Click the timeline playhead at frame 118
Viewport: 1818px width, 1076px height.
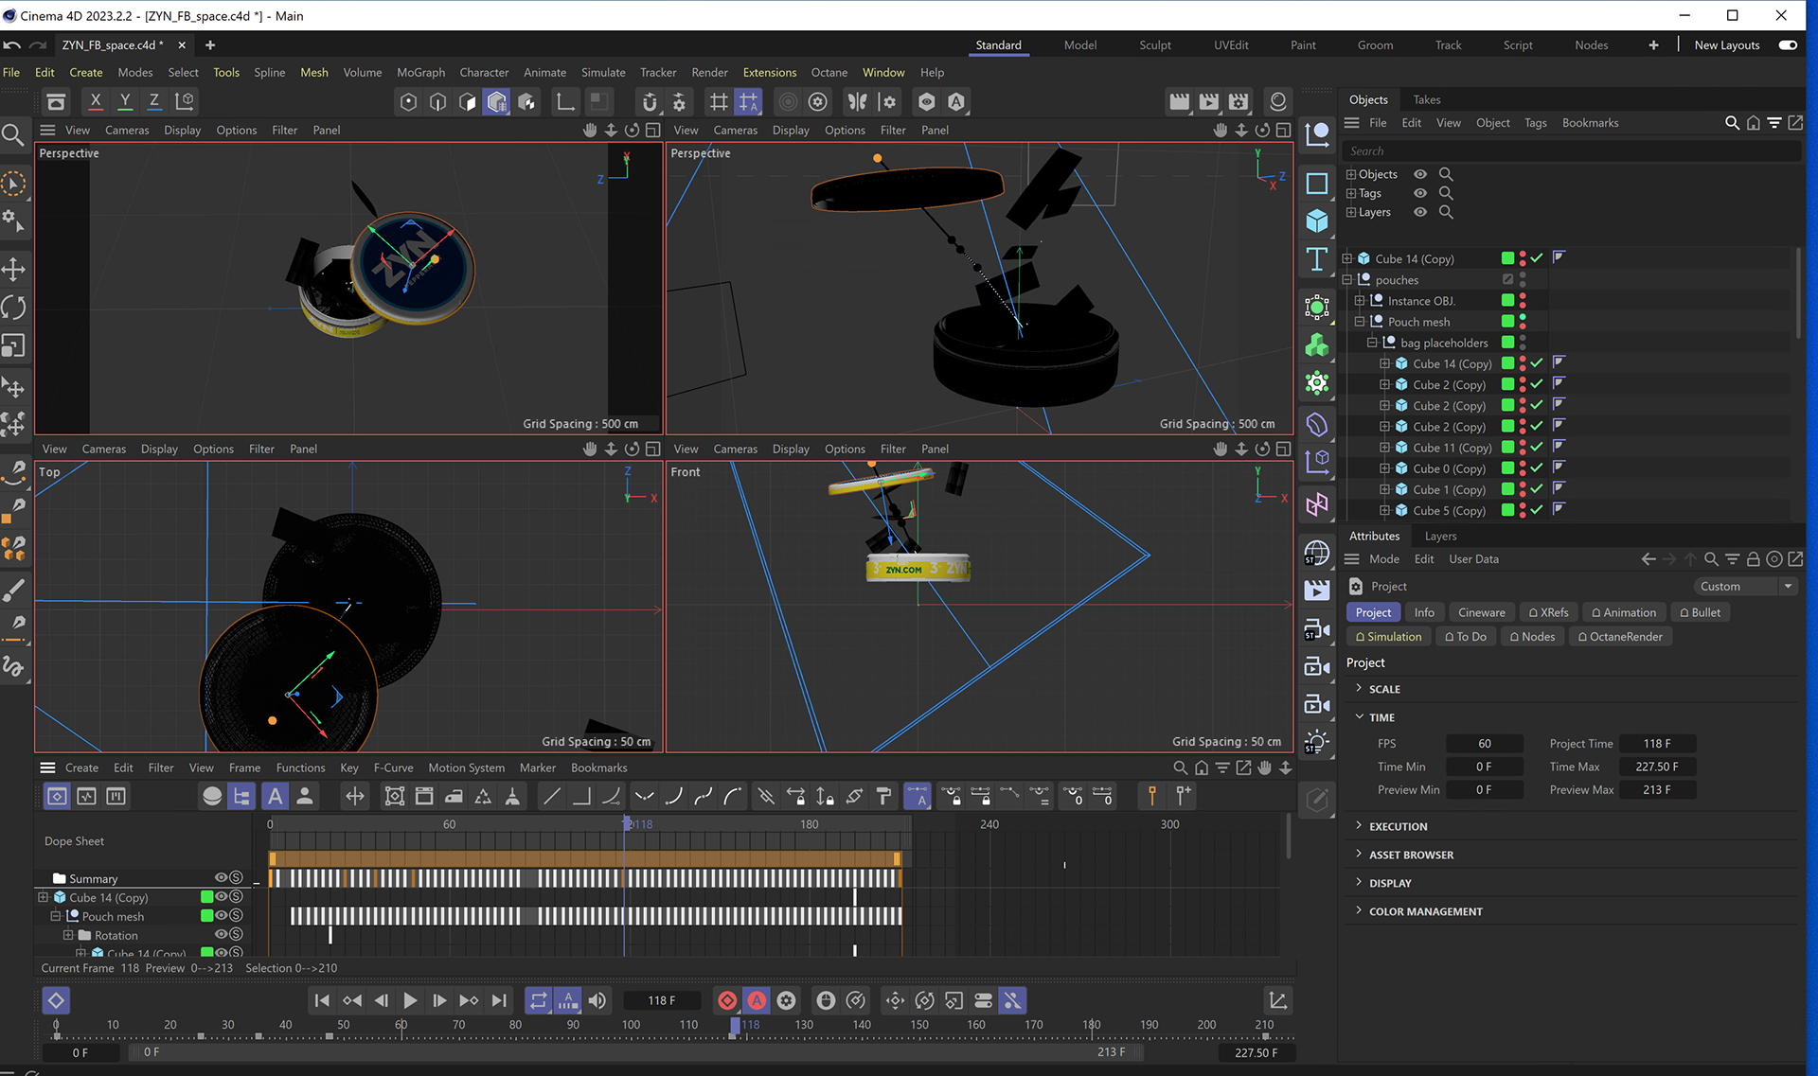tap(625, 824)
